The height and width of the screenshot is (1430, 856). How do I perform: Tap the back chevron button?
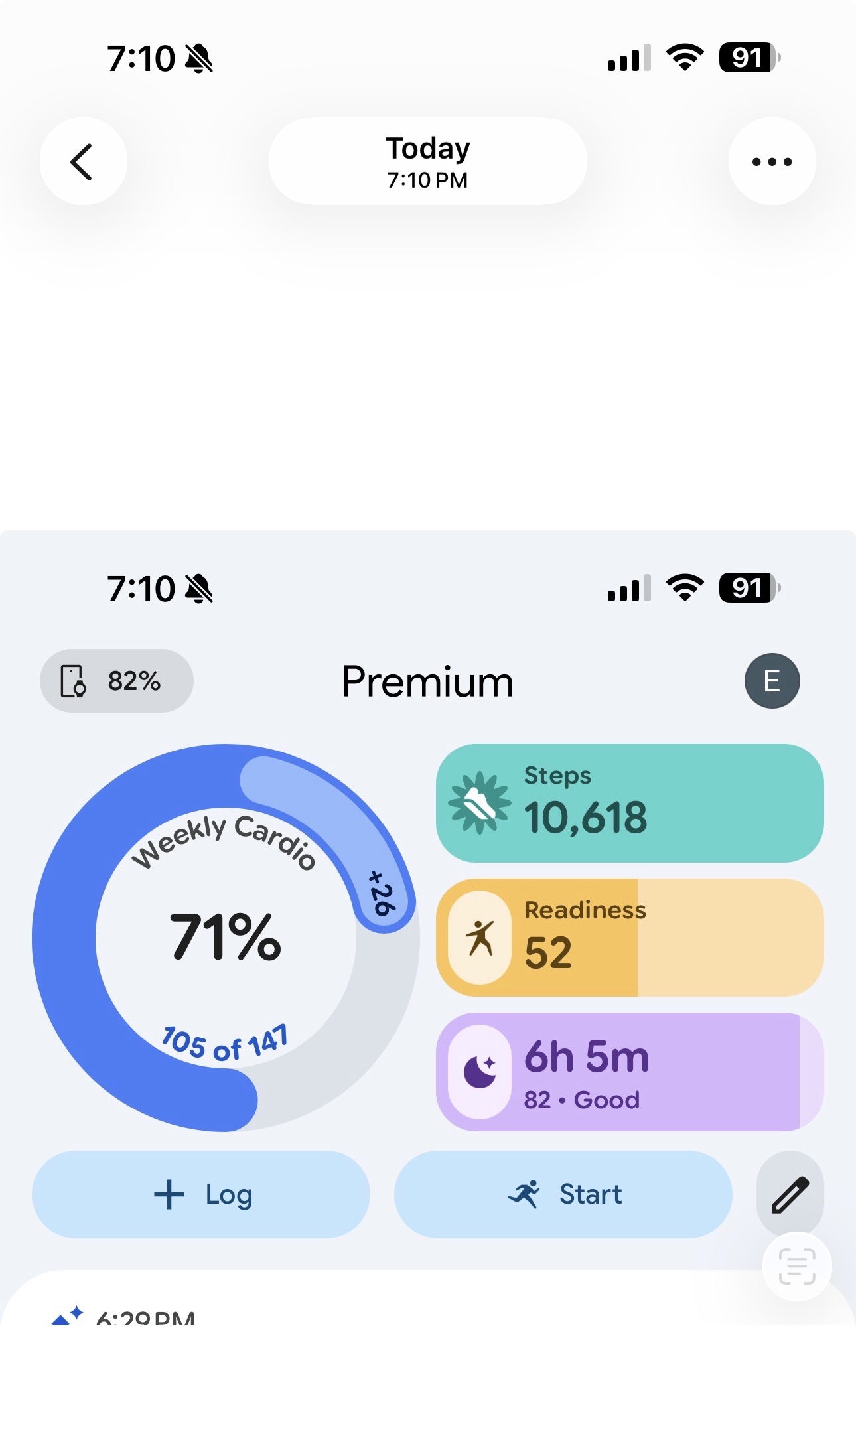(83, 161)
